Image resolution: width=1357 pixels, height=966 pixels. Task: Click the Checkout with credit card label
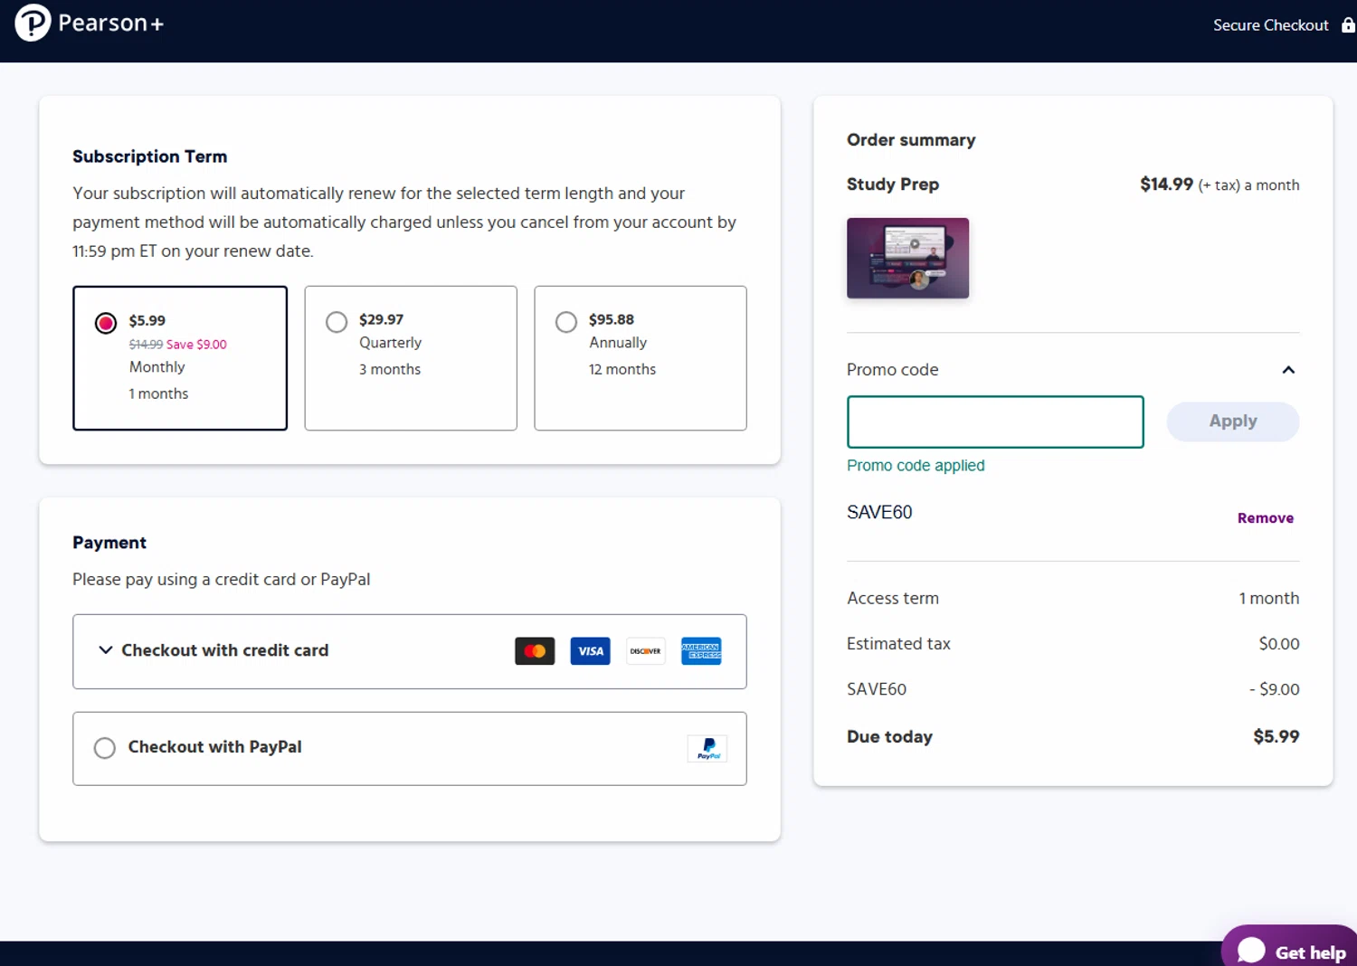(225, 650)
